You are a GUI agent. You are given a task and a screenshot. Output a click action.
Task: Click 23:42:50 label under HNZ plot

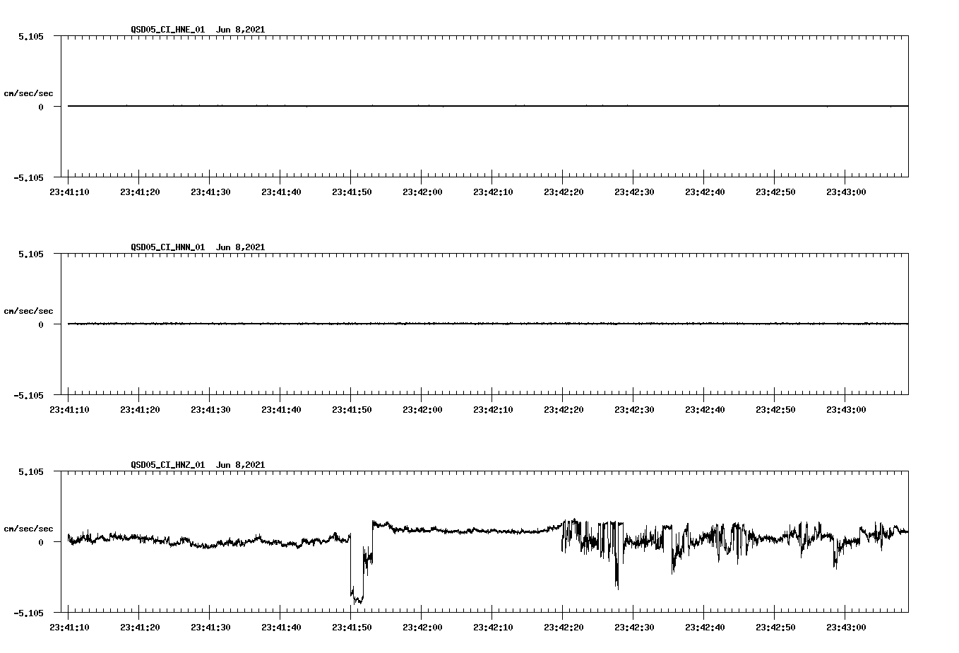coord(775,628)
